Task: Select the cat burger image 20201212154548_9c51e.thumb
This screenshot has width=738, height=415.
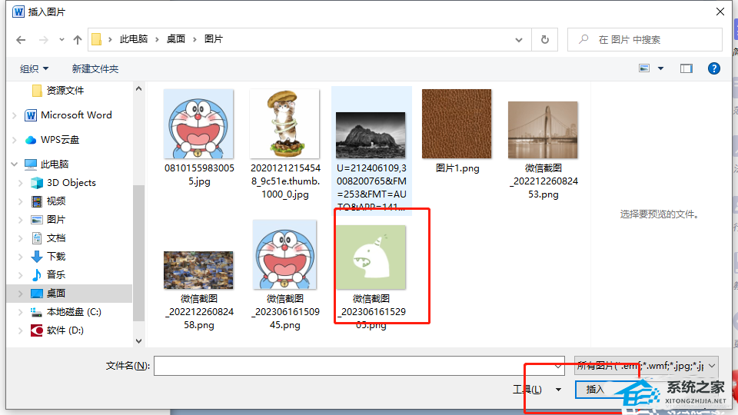Action: tap(284, 124)
